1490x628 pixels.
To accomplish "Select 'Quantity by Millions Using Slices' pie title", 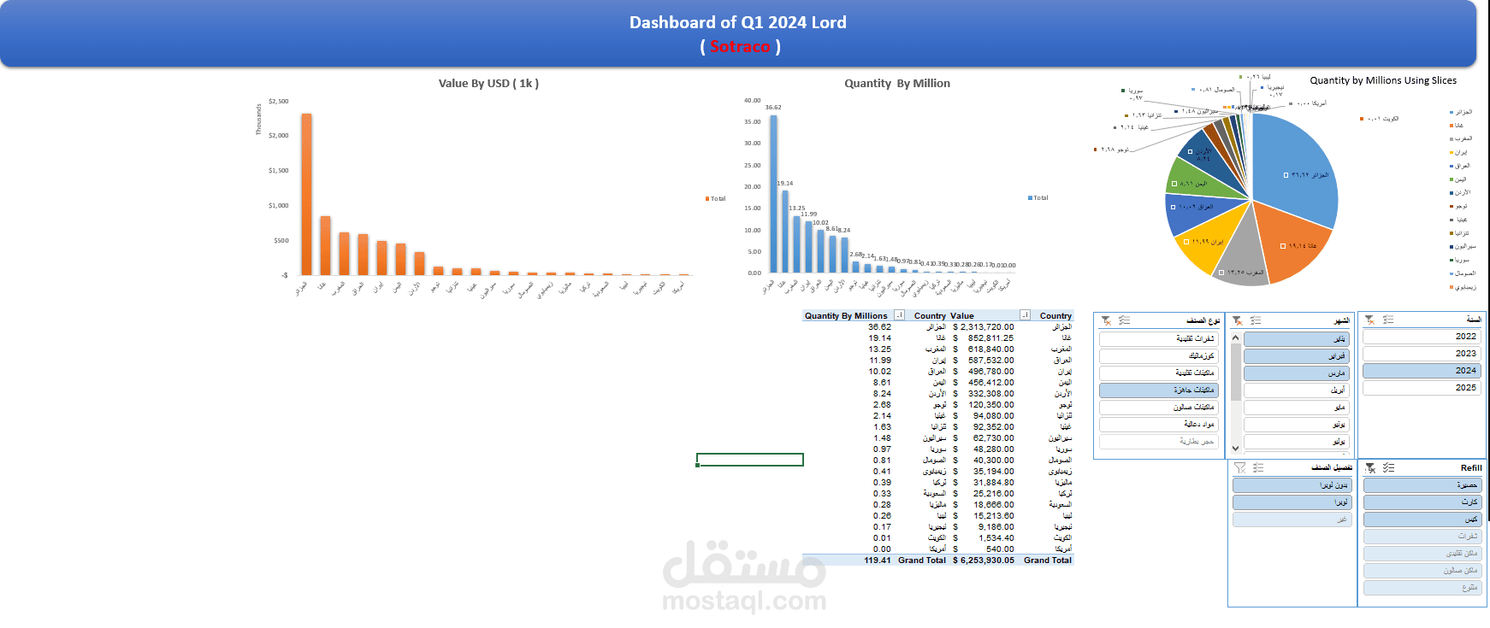I will click(1383, 80).
